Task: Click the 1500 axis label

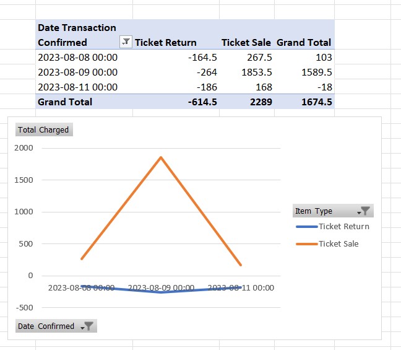Action: point(24,180)
